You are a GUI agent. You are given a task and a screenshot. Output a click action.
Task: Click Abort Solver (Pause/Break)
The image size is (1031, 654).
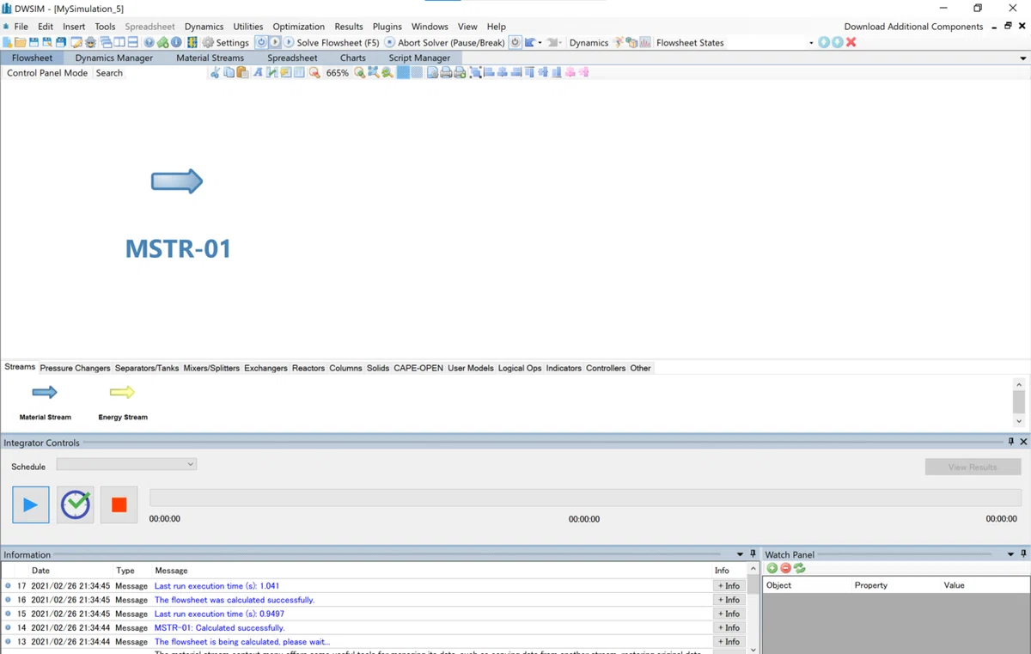[x=445, y=42]
